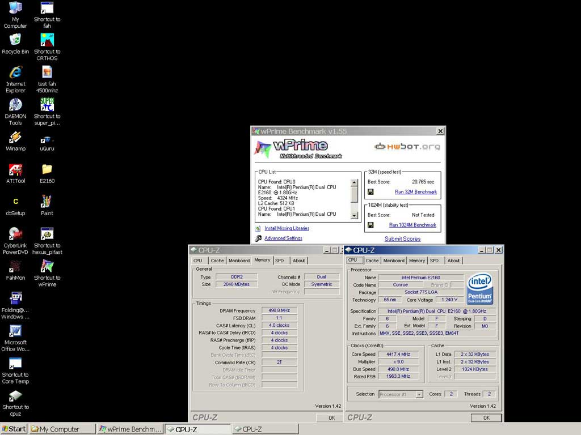This screenshot has height=435, width=581.
Task: Click the Code Name Conroe value
Action: click(400, 285)
